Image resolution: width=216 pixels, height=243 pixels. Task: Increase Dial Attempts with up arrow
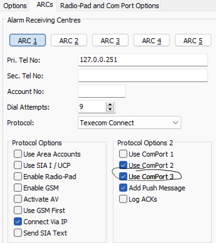(110, 104)
